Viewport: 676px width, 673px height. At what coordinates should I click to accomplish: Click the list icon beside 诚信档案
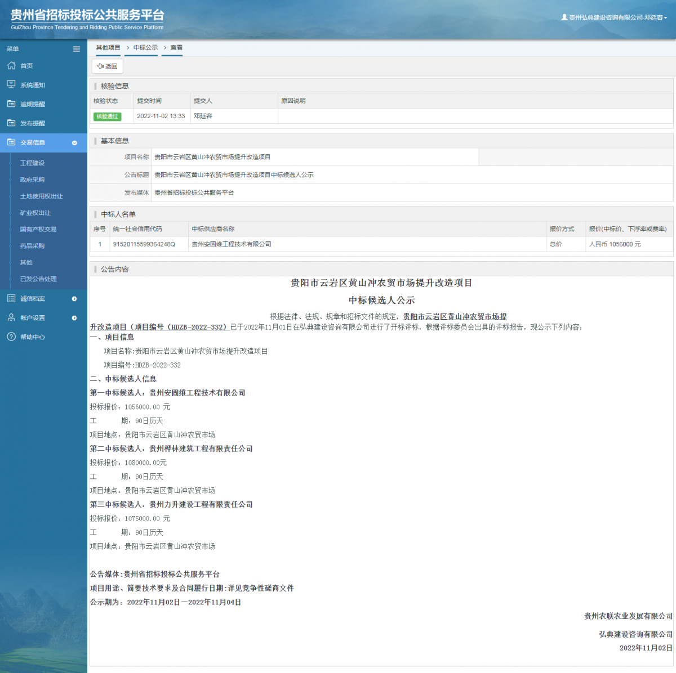[11, 298]
